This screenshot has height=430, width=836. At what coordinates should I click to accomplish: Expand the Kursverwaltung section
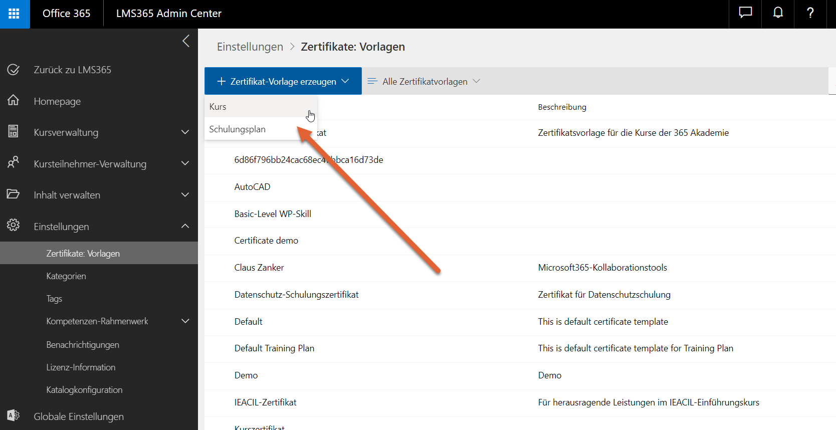(x=185, y=132)
